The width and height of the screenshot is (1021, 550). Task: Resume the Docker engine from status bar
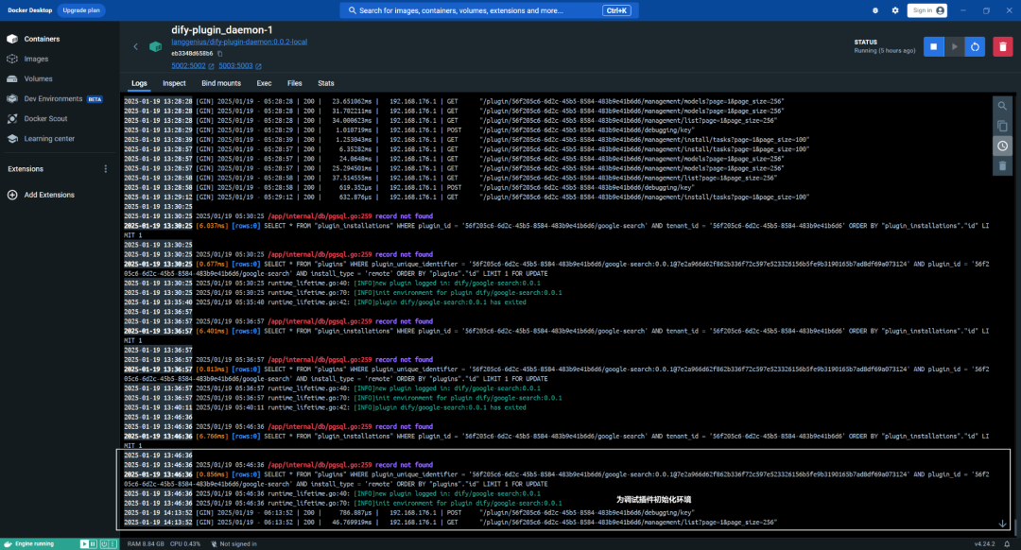[84, 544]
